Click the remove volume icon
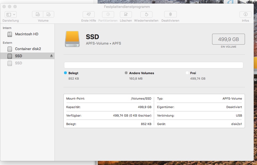The width and height of the screenshot is (257, 165). [48, 15]
